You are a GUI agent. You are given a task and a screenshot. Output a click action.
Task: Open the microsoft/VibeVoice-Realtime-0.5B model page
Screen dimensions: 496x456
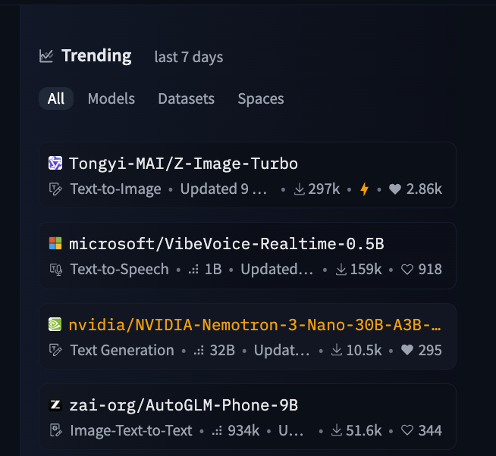226,243
